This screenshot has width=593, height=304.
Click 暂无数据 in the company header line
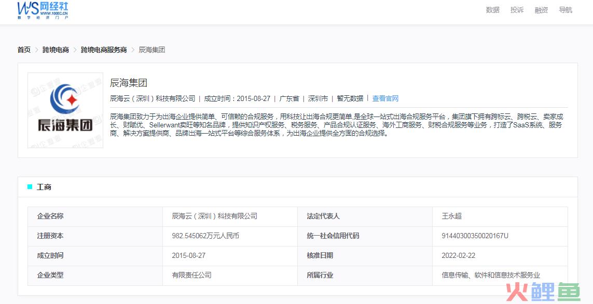click(x=350, y=98)
